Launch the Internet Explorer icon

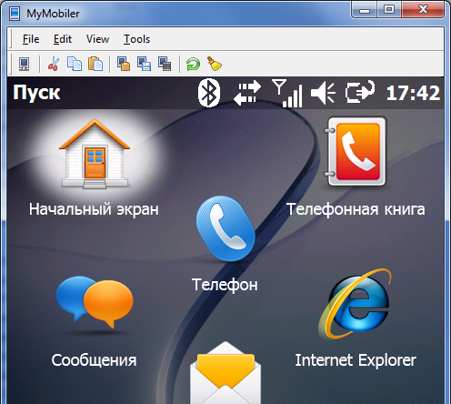click(x=356, y=318)
